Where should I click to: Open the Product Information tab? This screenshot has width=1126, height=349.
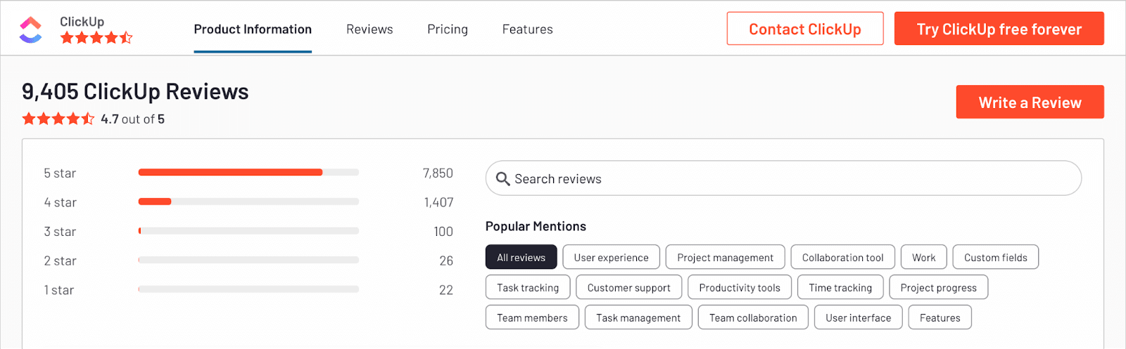point(253,29)
